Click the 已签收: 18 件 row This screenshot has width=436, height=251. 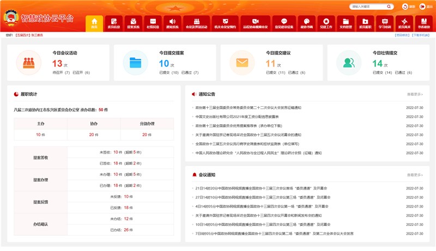(120, 163)
